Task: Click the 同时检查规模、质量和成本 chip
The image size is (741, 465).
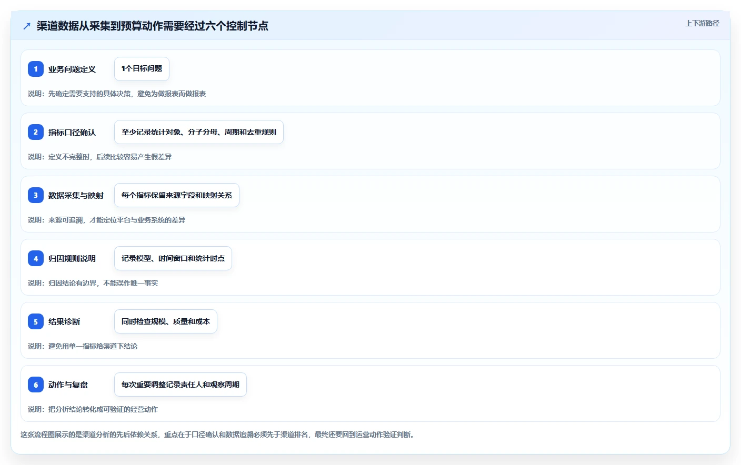Action: pyautogui.click(x=166, y=321)
